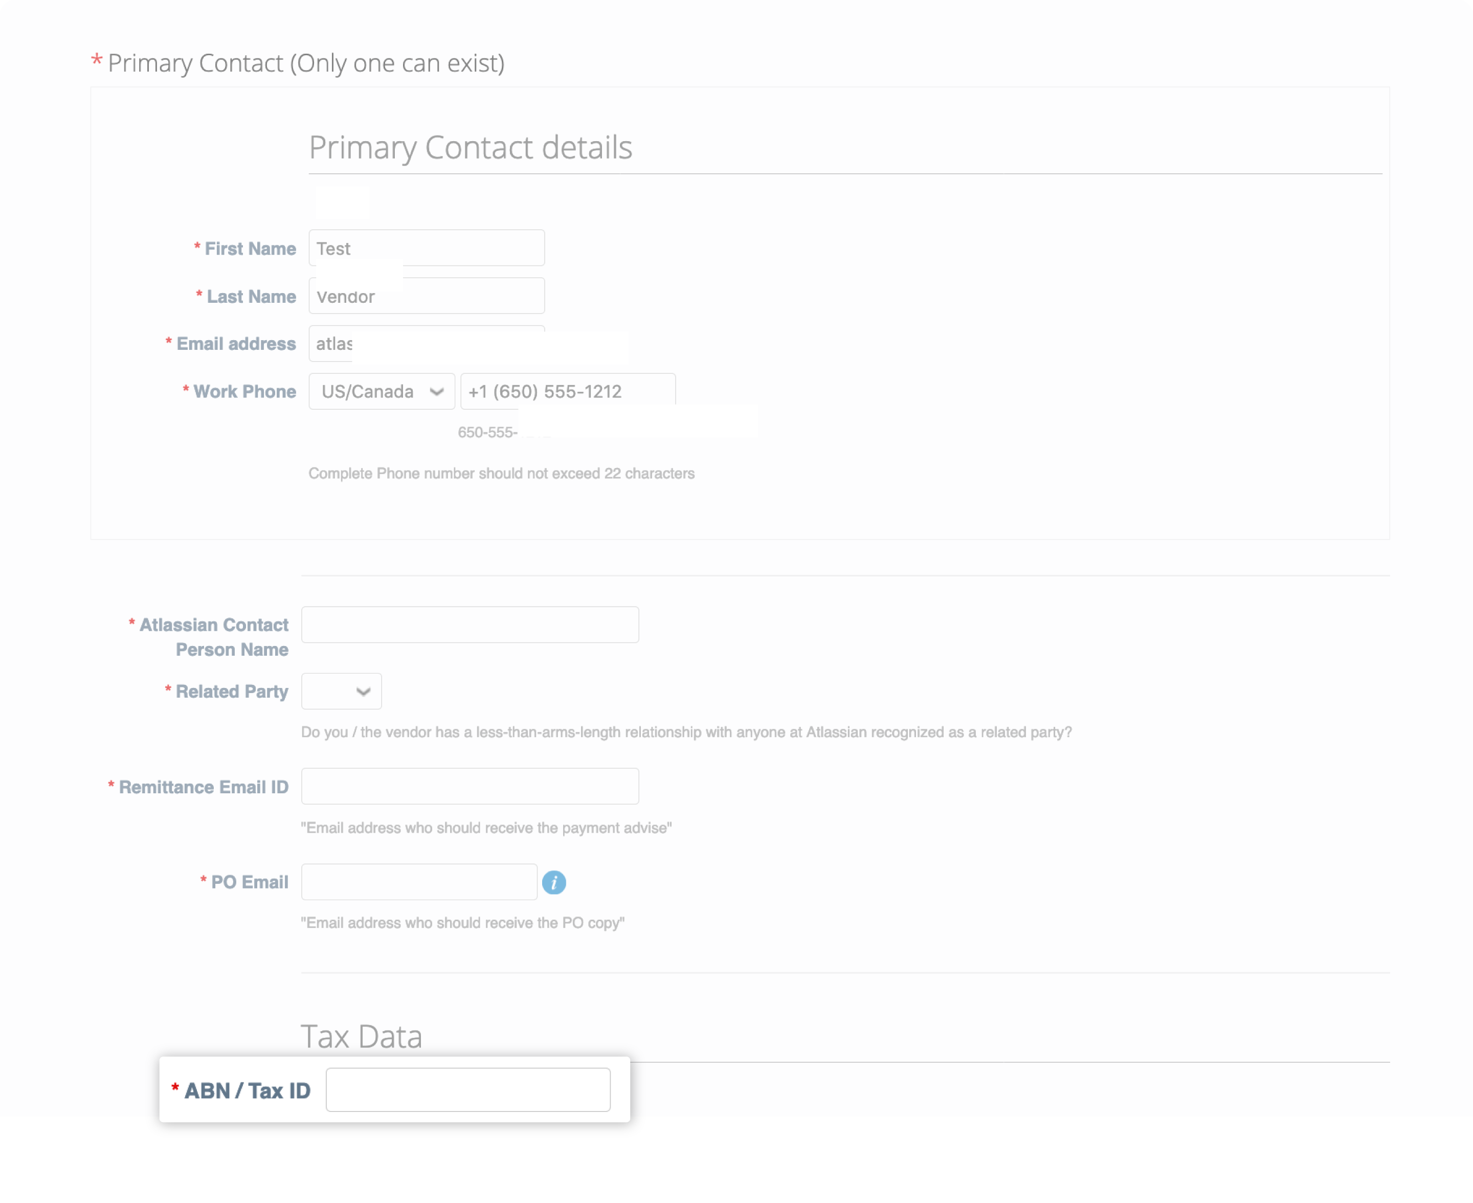
Task: Click the PO Email input field
Action: (x=418, y=881)
